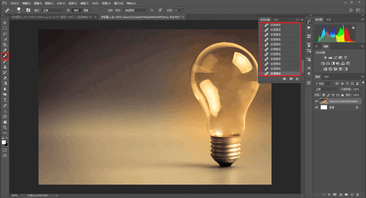366x198 pixels.
Task: Switch to the first document png tab
Action: (x=52, y=17)
